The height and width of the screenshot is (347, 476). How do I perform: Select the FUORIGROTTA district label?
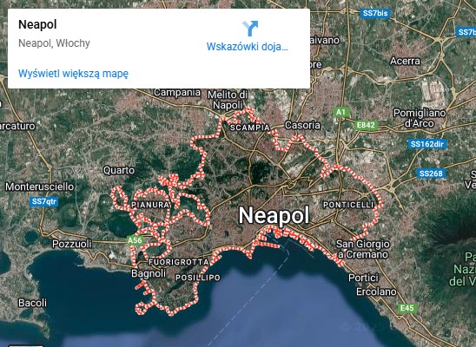click(179, 262)
